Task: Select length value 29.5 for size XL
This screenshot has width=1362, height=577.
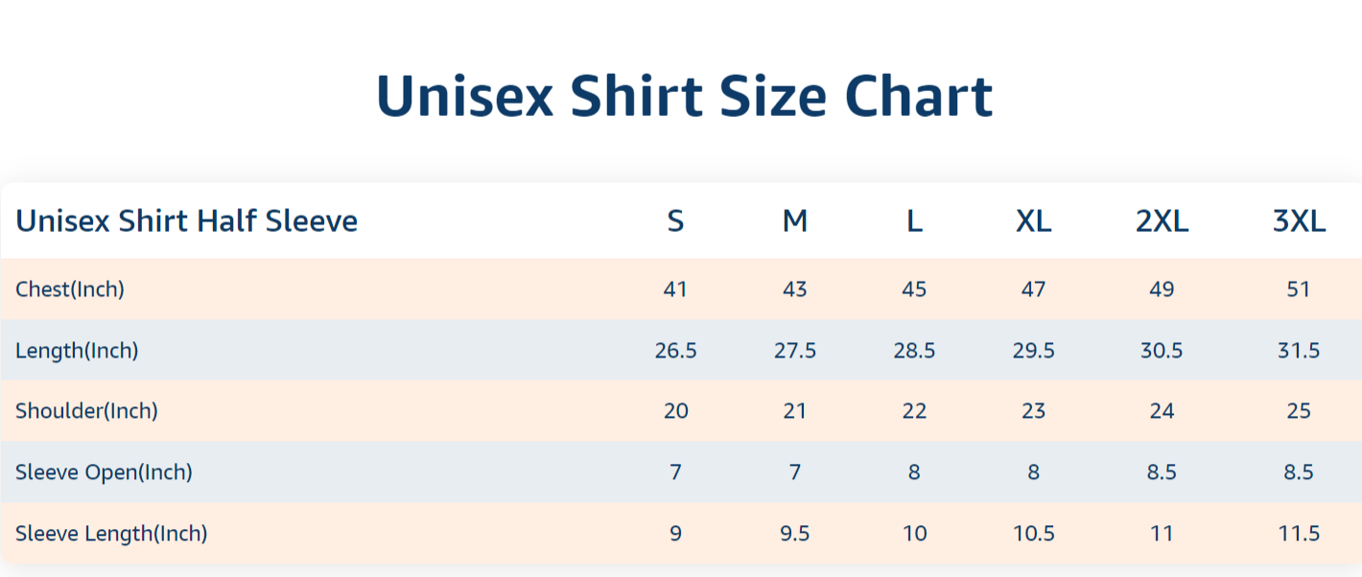Action: [x=1033, y=350]
